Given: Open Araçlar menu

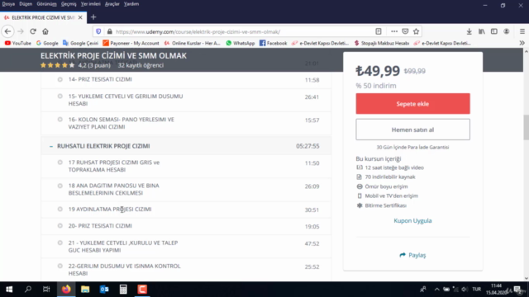Looking at the screenshot, I should tap(112, 4).
